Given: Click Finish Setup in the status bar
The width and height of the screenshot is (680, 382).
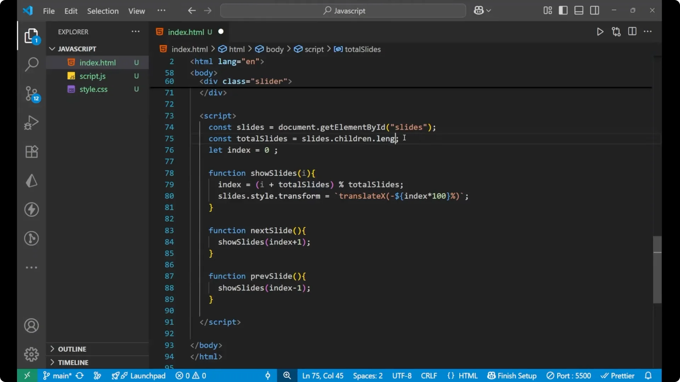Looking at the screenshot, I should 511,376.
